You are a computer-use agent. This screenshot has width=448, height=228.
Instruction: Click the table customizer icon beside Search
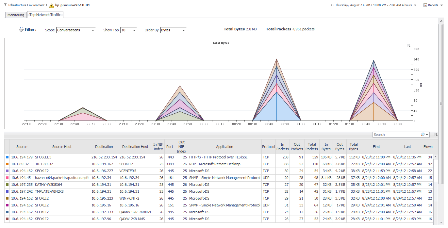click(x=436, y=135)
